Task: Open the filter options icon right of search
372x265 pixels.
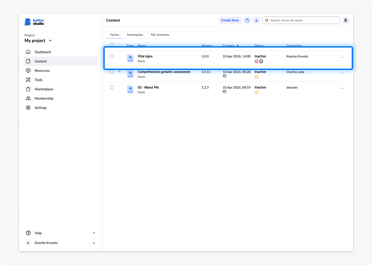Action: point(346,20)
